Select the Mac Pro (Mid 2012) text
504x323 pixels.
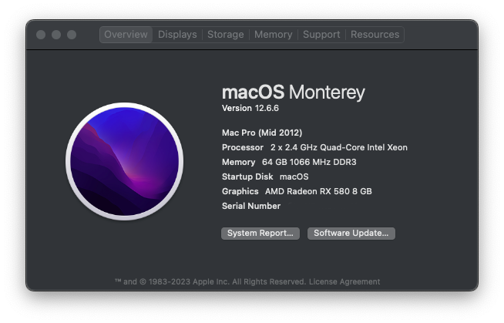[x=262, y=133]
